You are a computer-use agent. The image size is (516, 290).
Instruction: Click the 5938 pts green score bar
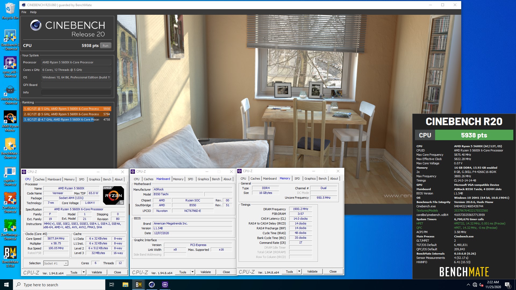(474, 135)
